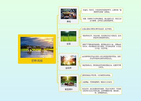Select the note ending with 次相会
The height and width of the screenshot is (101, 141).
[x=102, y=66]
